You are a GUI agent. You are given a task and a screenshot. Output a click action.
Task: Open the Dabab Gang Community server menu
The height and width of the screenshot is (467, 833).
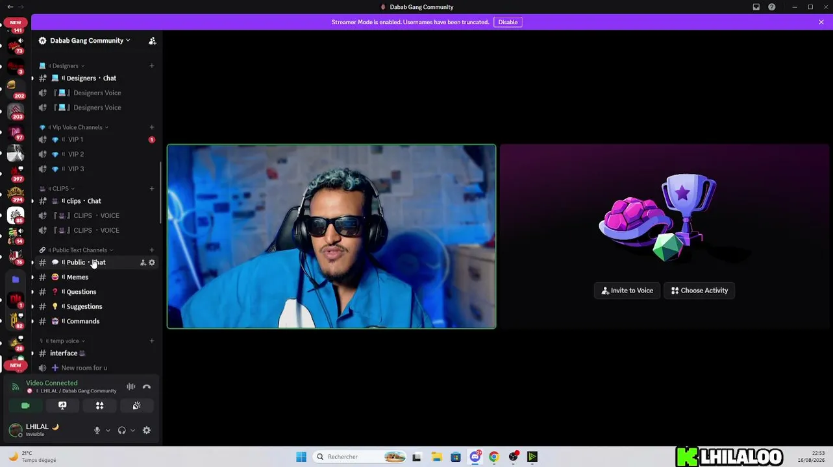[90, 40]
